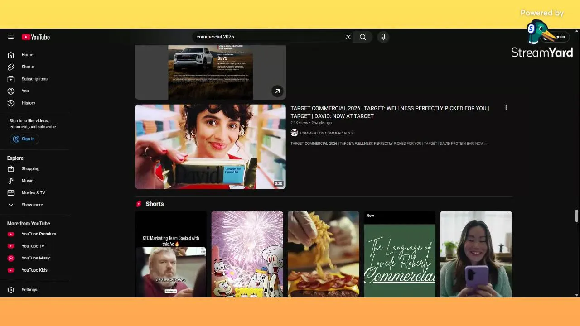The width and height of the screenshot is (580, 326).
Task: Start voice search with microphone icon
Action: pyautogui.click(x=383, y=37)
